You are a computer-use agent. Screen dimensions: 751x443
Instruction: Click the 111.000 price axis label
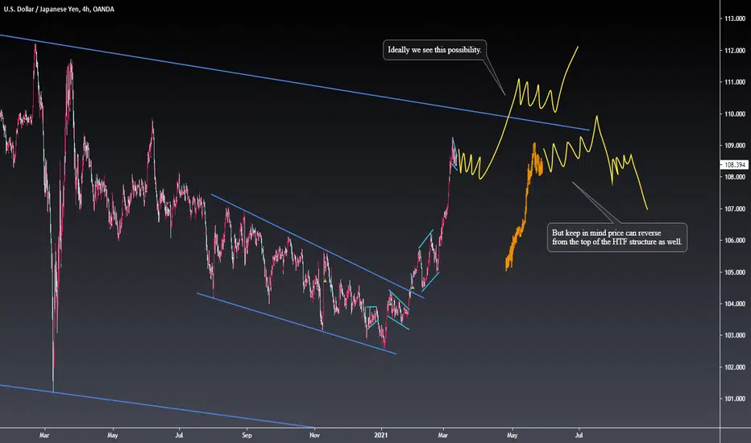tap(735, 82)
